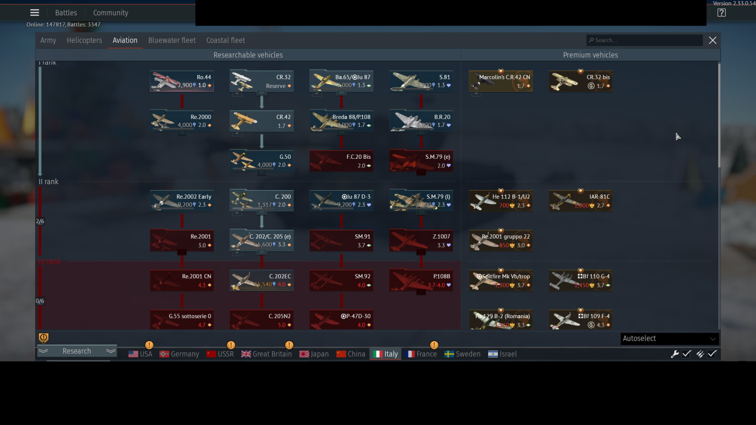Switch nation to China
This screenshot has height=425, width=756.
(x=351, y=354)
